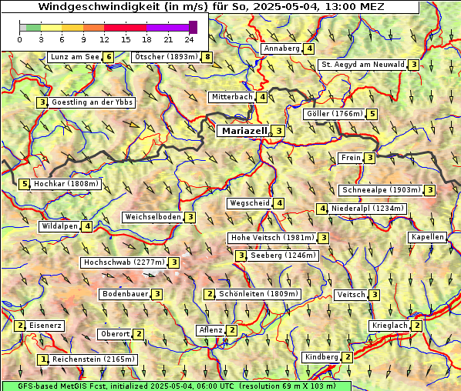Click the purple segment of wind legend

[x=167, y=28]
